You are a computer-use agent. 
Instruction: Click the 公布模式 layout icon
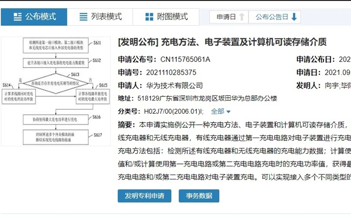pyautogui.click(x=18, y=17)
